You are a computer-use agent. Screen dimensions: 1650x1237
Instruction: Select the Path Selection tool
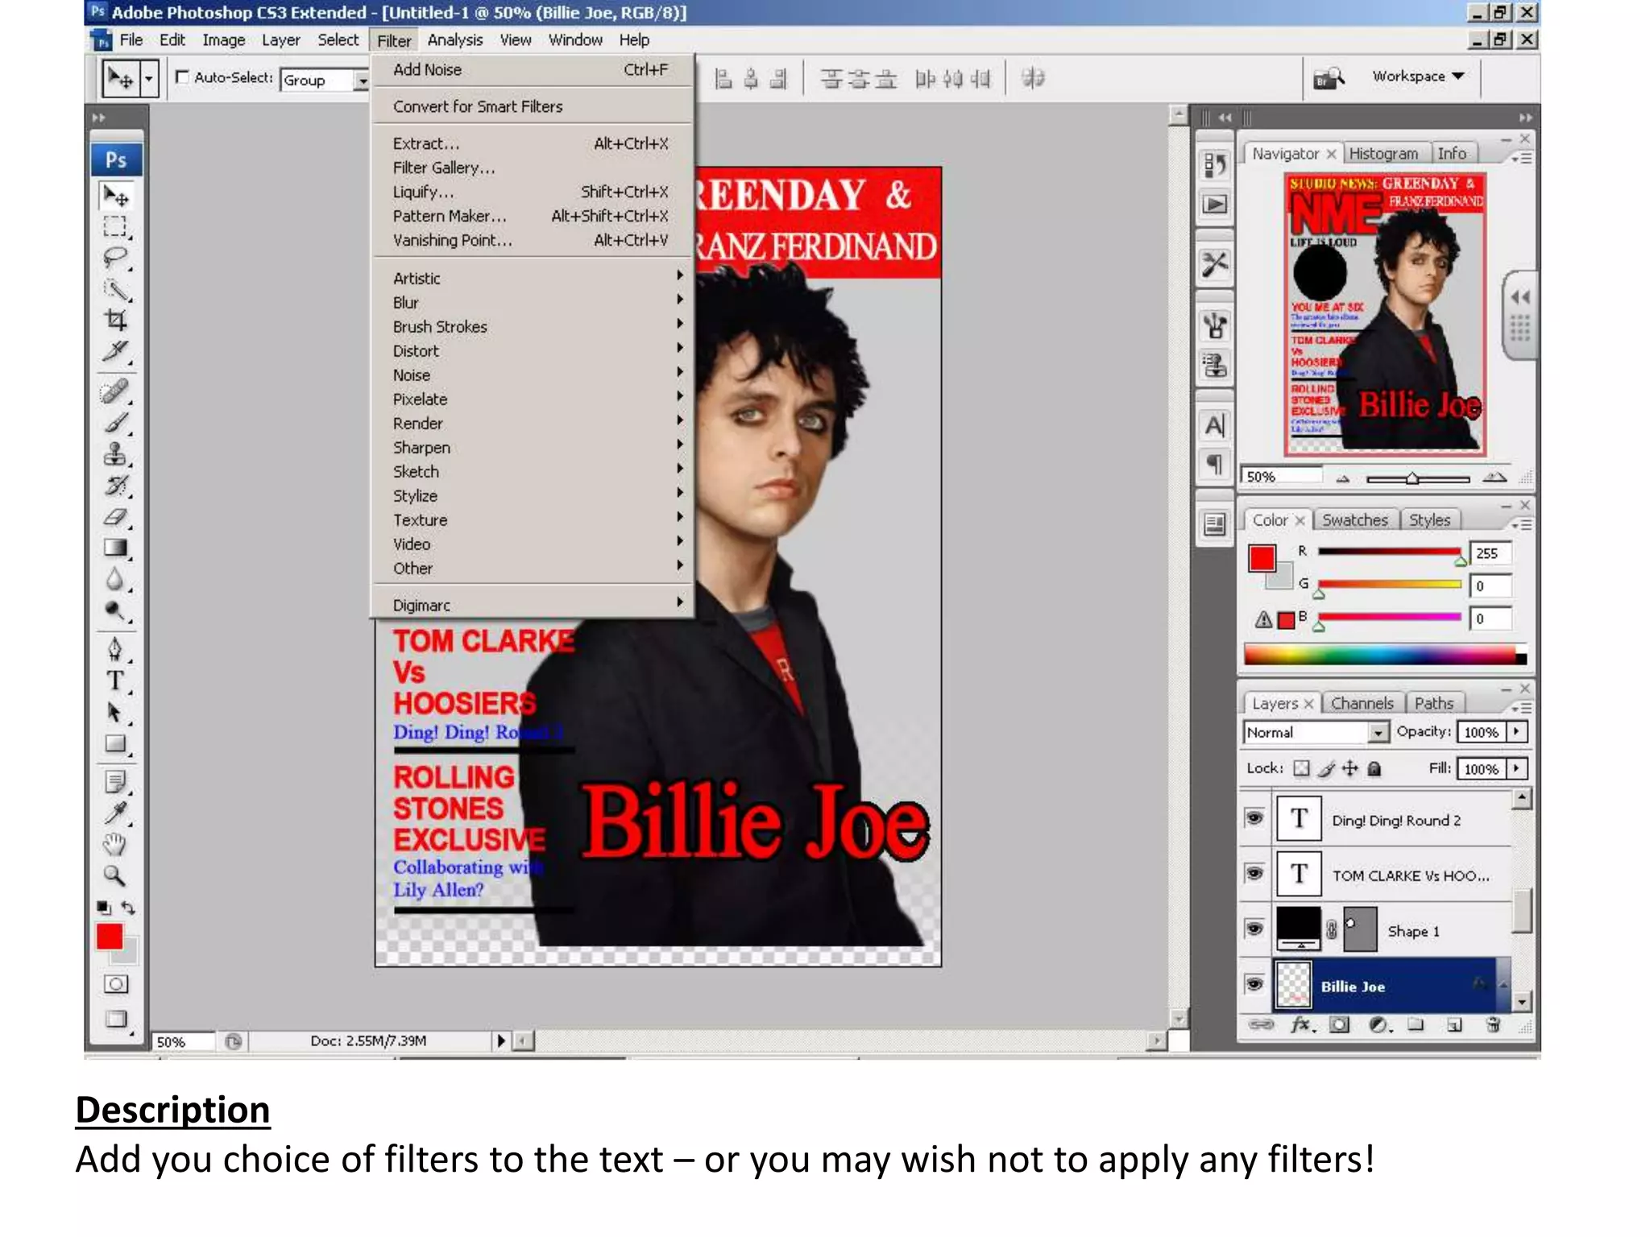116,713
